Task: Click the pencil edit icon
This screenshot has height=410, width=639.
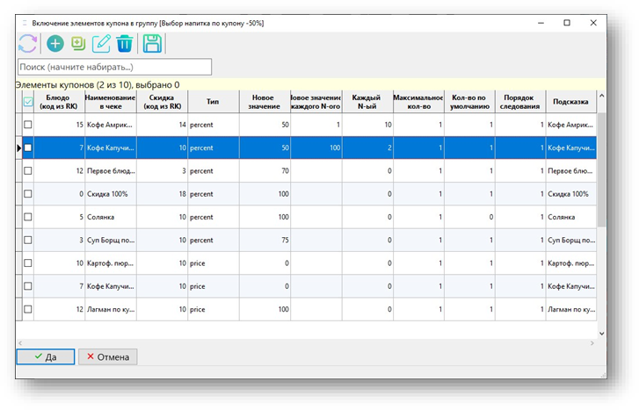Action: click(101, 43)
